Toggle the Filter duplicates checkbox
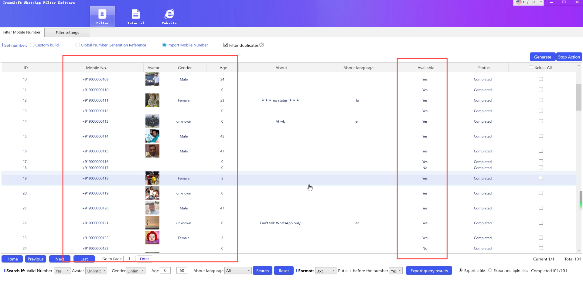 (x=226, y=45)
